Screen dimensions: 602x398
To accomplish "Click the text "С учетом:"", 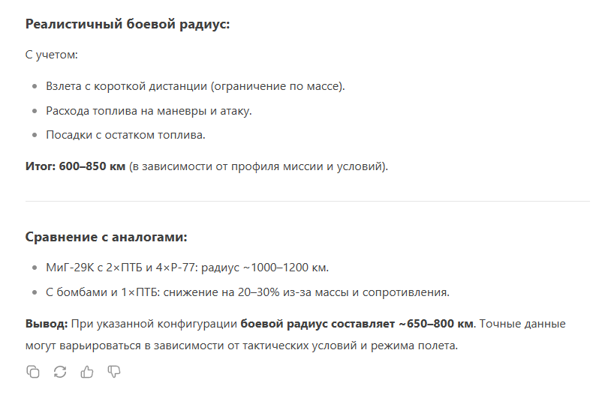I will (52, 55).
